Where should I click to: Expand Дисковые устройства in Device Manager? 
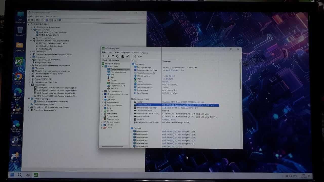(31, 38)
